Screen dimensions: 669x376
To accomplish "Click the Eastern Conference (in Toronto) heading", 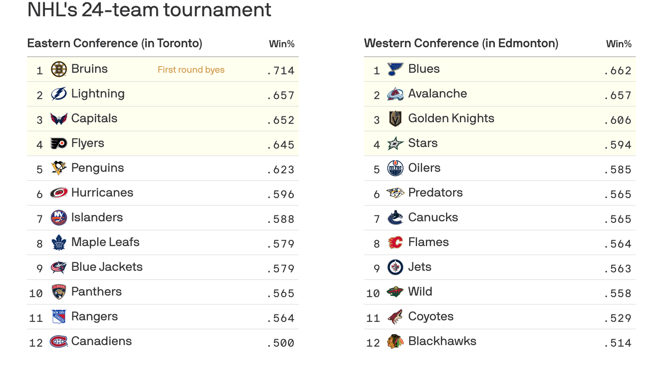I will point(115,44).
